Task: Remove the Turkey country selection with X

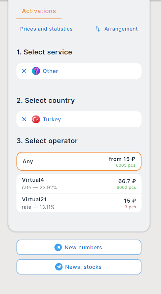Action: click(24, 119)
